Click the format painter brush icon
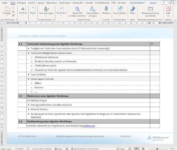Viewport: 177px width, 150px height. [13, 15]
